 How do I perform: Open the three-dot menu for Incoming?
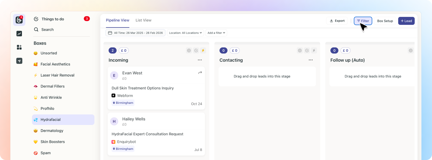pos(200,60)
